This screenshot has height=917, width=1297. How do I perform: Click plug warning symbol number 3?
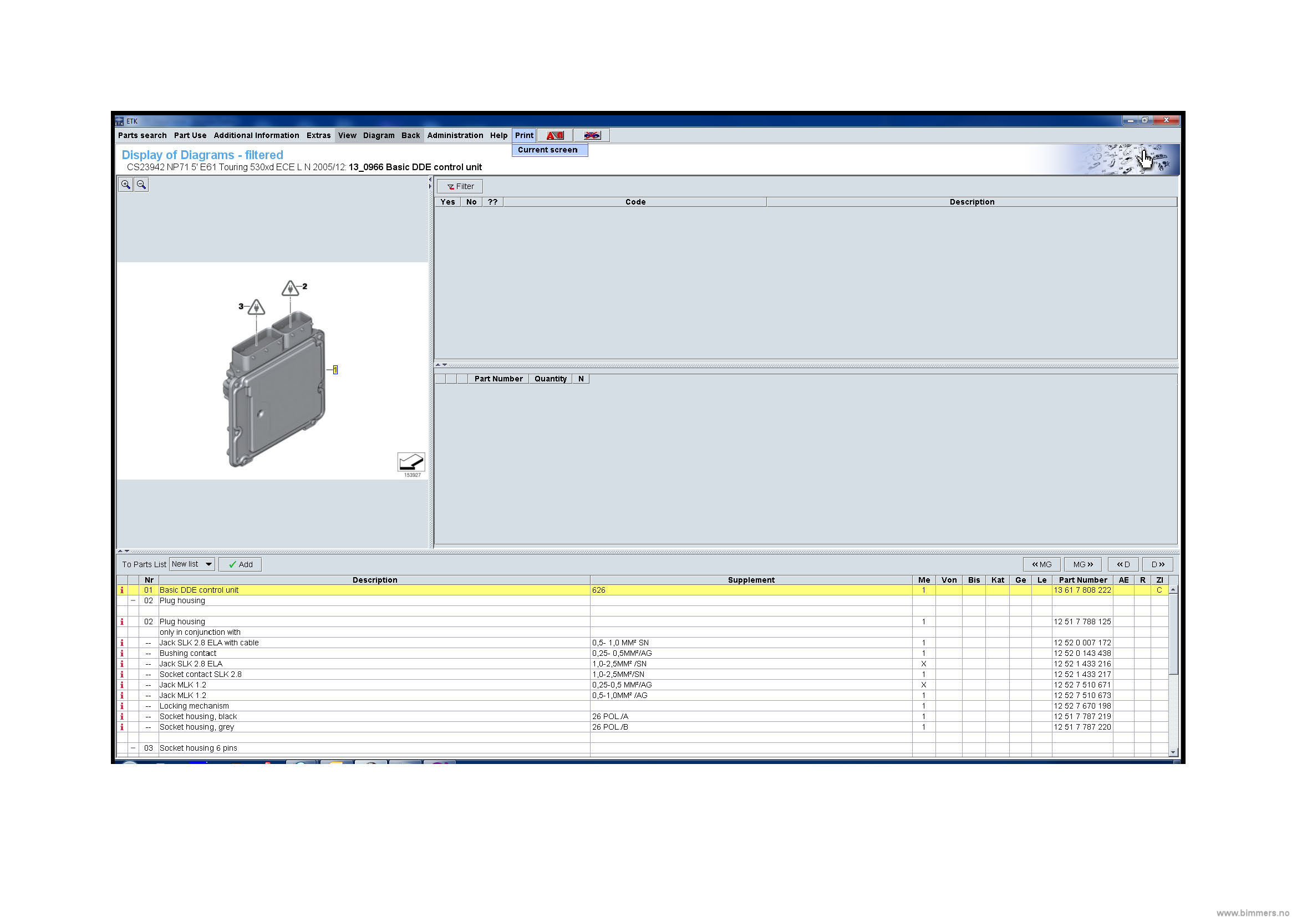coord(257,307)
